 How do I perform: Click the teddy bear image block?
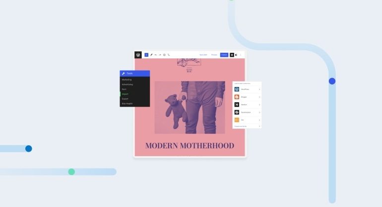point(190,107)
